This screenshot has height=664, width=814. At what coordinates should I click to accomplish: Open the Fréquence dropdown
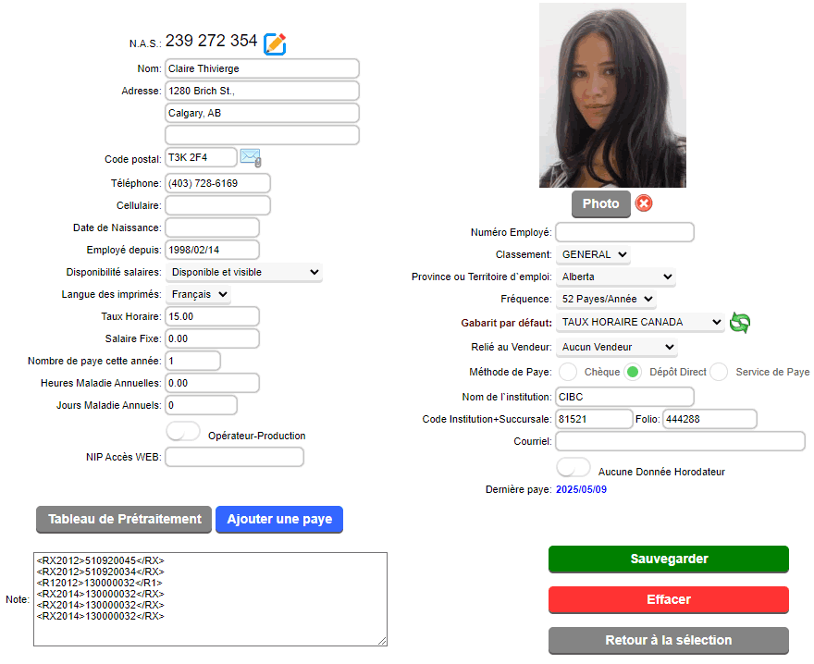pos(606,299)
